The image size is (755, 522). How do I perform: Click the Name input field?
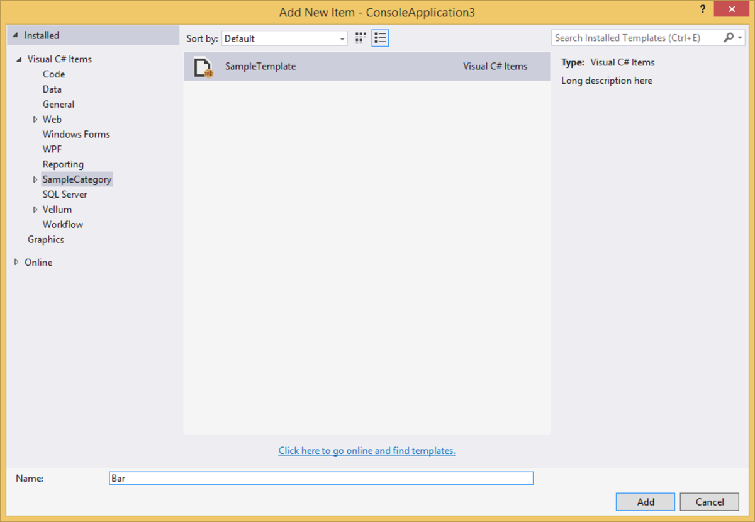click(x=321, y=478)
